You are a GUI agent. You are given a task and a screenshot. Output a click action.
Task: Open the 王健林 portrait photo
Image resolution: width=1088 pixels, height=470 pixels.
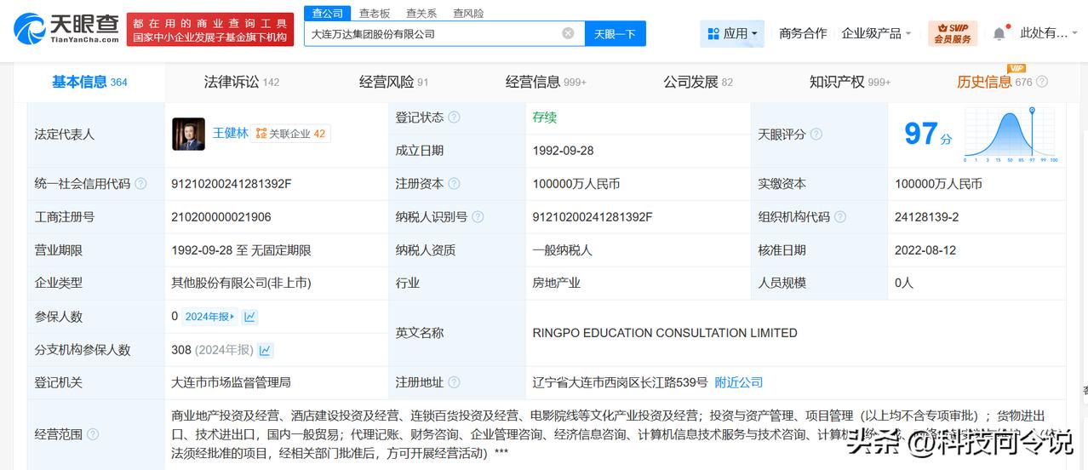coord(188,135)
